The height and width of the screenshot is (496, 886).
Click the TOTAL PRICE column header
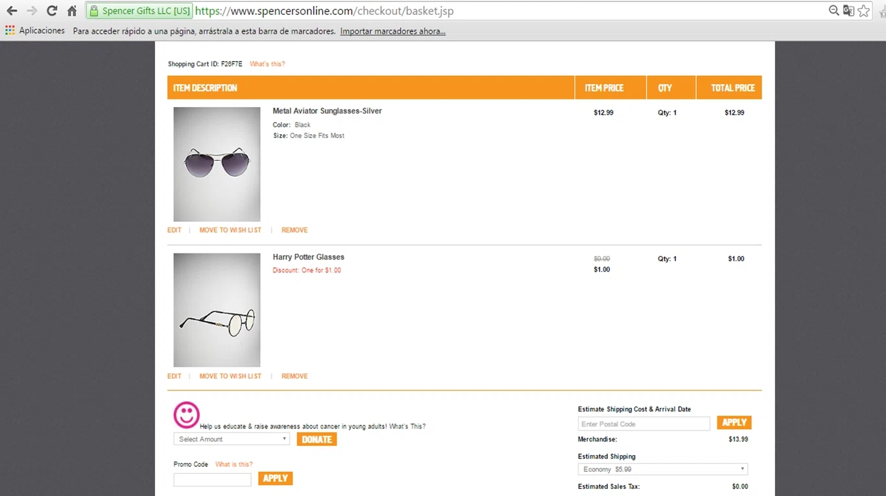733,88
